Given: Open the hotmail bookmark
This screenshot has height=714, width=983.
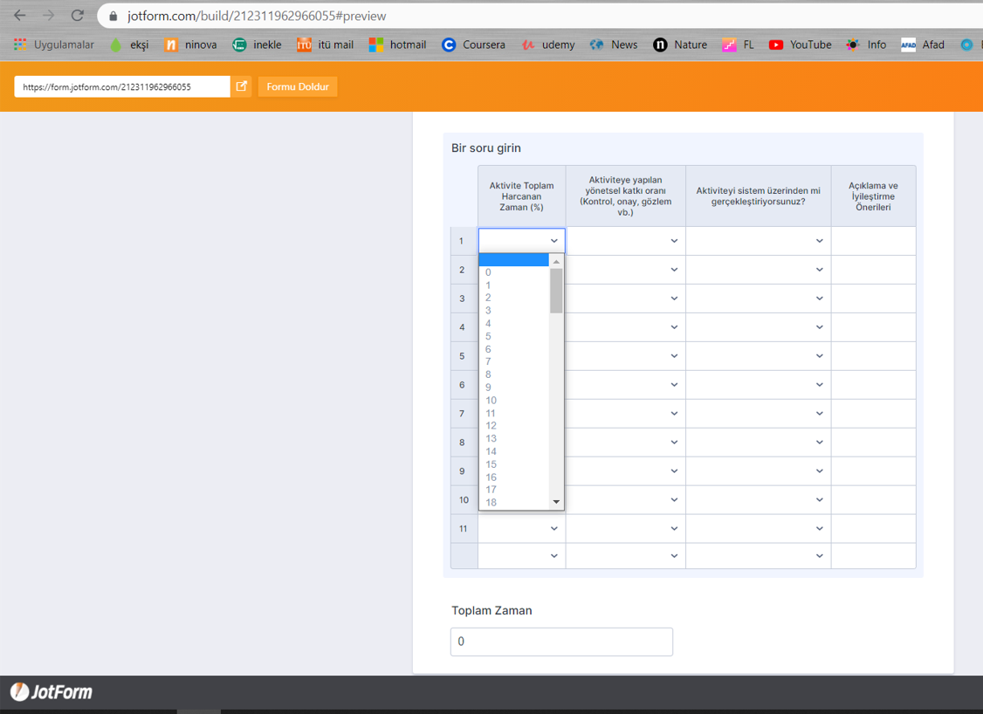Looking at the screenshot, I should (x=397, y=45).
